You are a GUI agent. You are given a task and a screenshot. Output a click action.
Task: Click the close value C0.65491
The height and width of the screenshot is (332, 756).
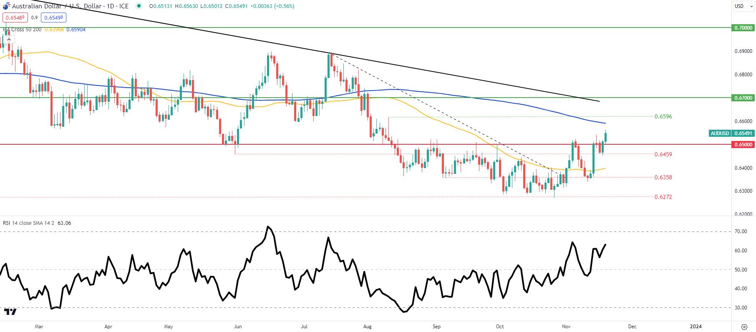(x=237, y=6)
